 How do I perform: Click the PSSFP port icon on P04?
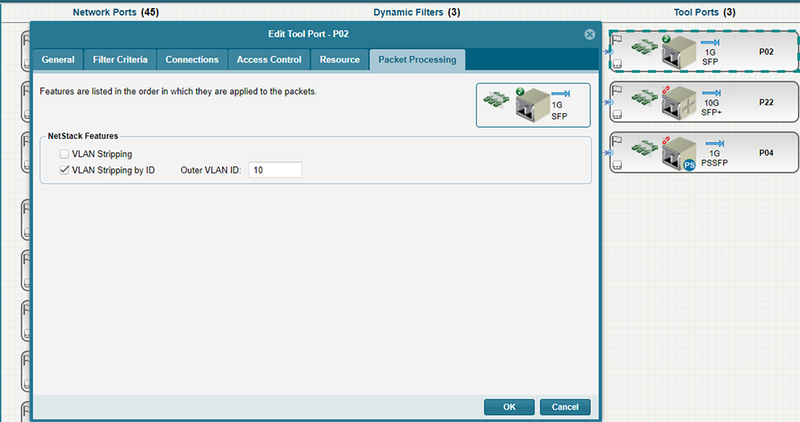click(x=676, y=154)
